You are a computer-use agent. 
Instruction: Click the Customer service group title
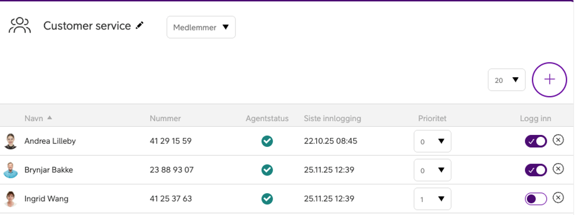pyautogui.click(x=87, y=26)
